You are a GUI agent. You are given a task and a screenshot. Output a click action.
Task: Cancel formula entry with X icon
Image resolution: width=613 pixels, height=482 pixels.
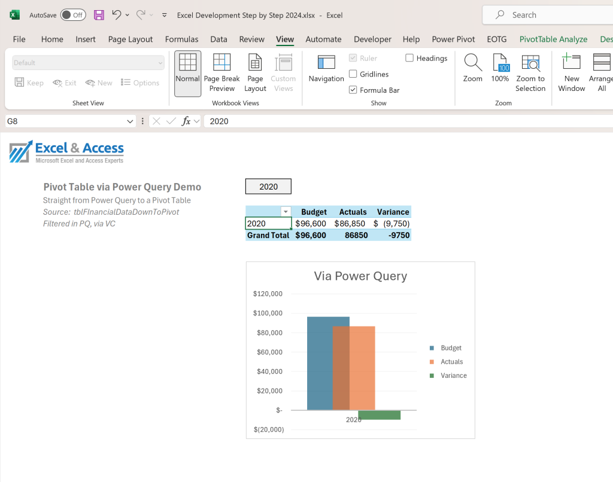pos(156,121)
